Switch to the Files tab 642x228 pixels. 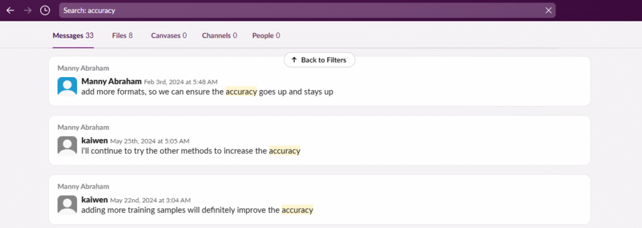(x=122, y=36)
